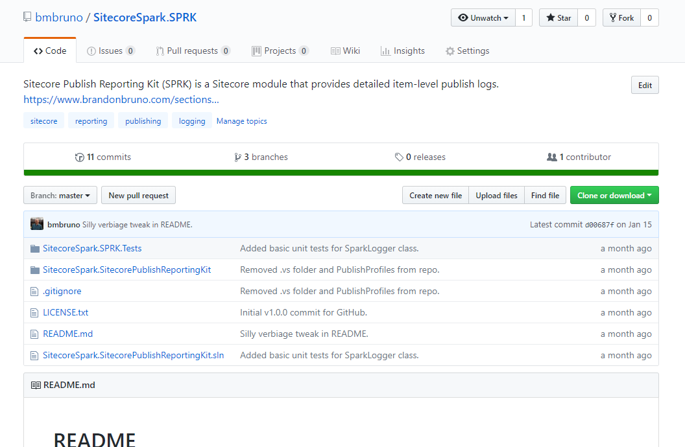This screenshot has width=685, height=447.
Task: Open SitecoreSpark.SPRK repository title link
Action: click(x=145, y=17)
